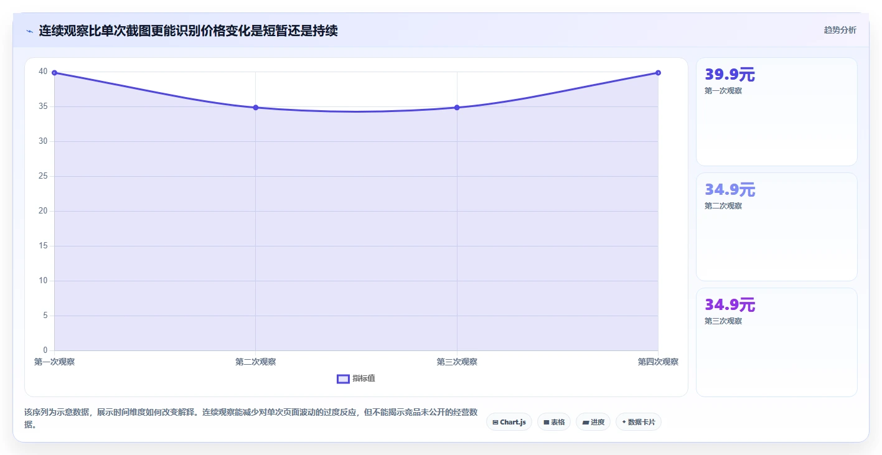
Task: Select the 第二次观察 data point on chart
Action: (x=256, y=108)
